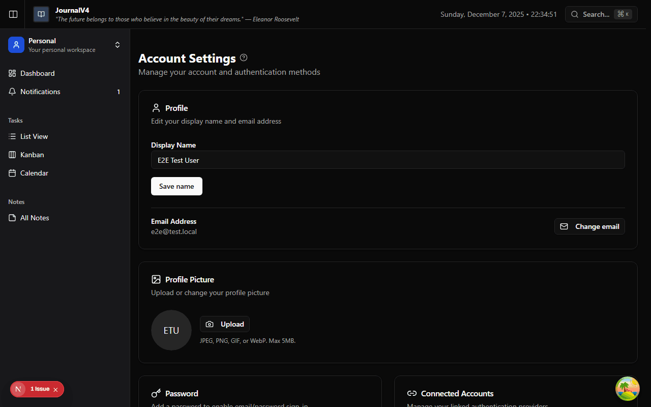Click the camera icon on Upload button
Viewport: 651px width, 407px height.
(x=210, y=324)
